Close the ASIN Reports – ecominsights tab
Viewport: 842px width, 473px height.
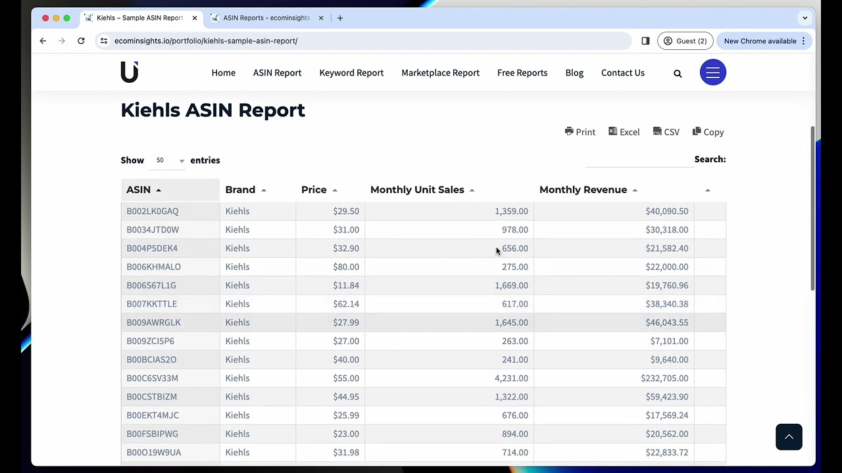(x=321, y=18)
